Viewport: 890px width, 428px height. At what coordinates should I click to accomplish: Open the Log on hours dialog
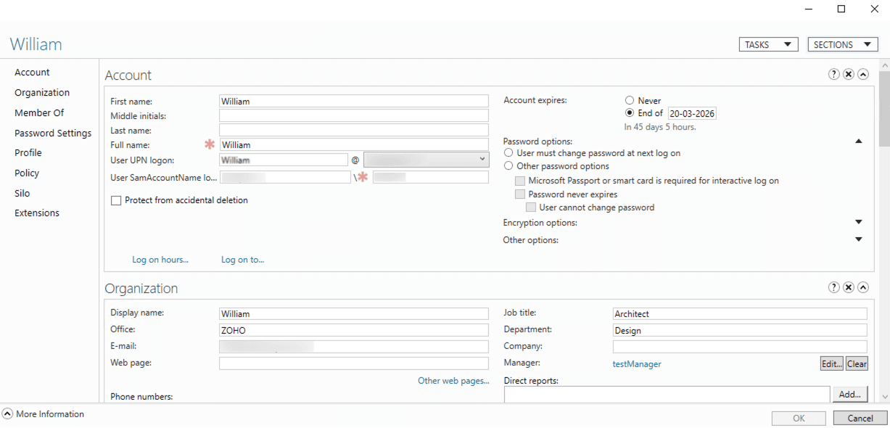point(160,259)
